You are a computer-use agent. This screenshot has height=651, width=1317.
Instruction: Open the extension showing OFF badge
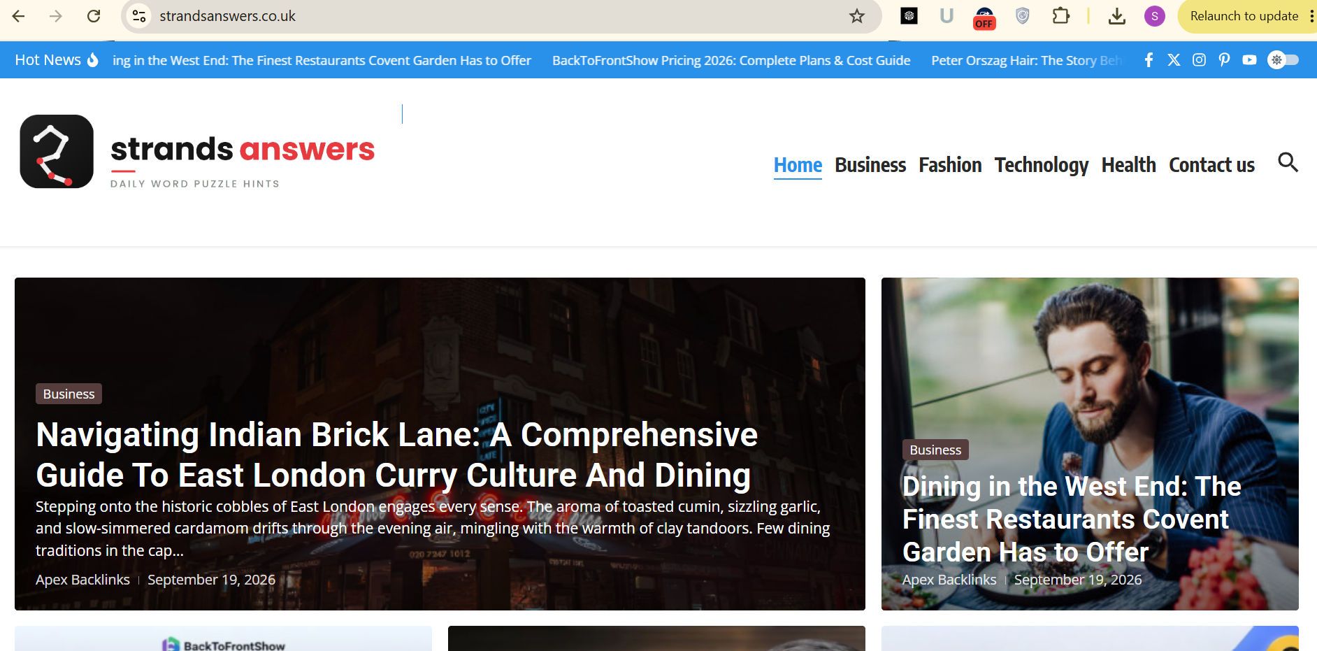984,17
